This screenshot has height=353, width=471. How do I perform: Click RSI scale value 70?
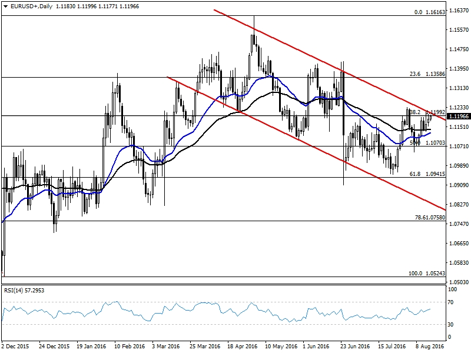pos(450,302)
